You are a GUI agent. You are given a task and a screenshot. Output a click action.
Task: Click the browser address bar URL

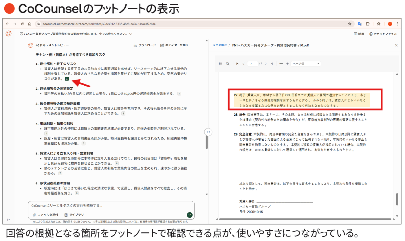pyautogui.click(x=99, y=24)
